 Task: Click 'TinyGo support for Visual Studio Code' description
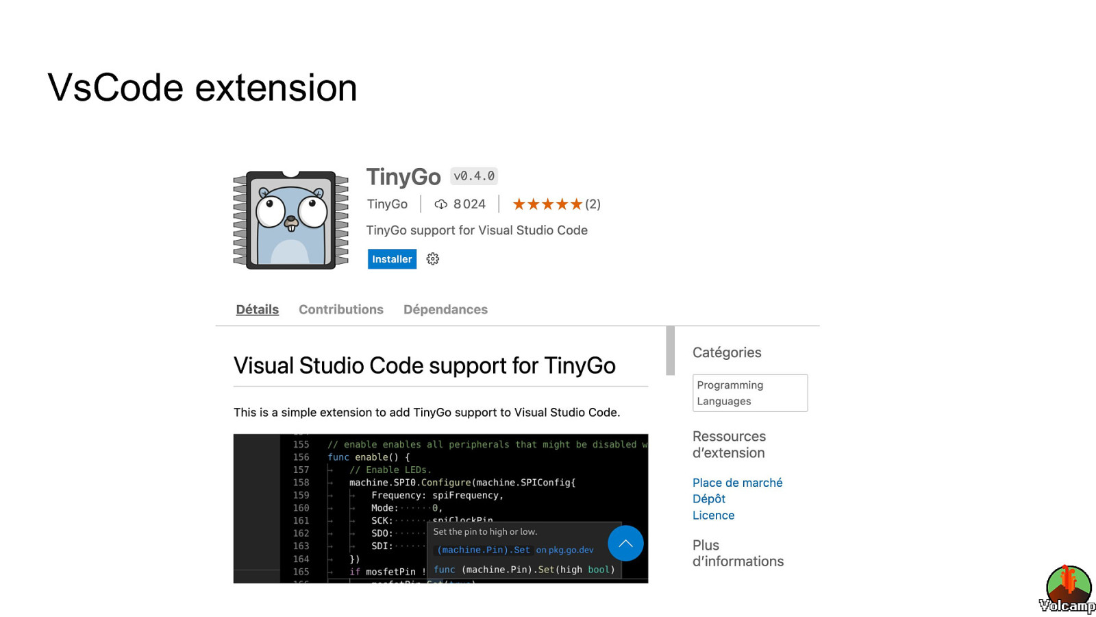[477, 230]
